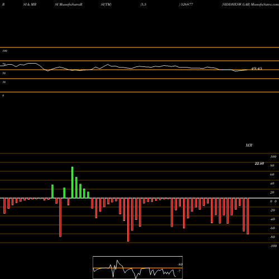
Task: Click the 'SI(TM)' header label
Action: click(x=106, y=4)
